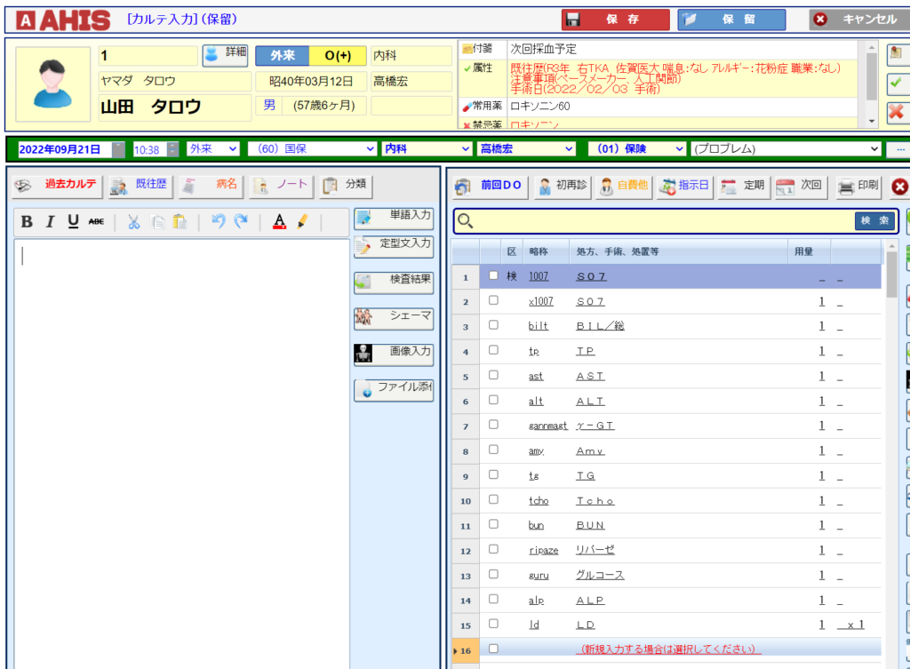Check the box for row 1007
Viewport: 910px width, 669px height.
click(493, 275)
